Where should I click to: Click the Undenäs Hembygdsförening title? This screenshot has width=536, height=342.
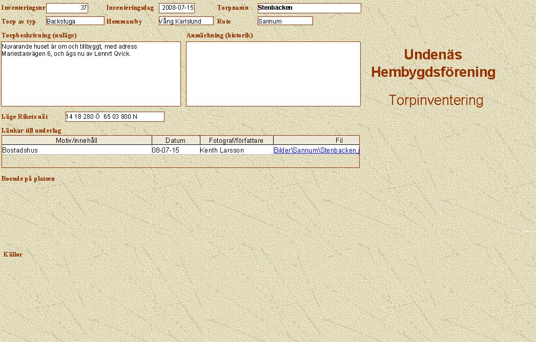433,63
